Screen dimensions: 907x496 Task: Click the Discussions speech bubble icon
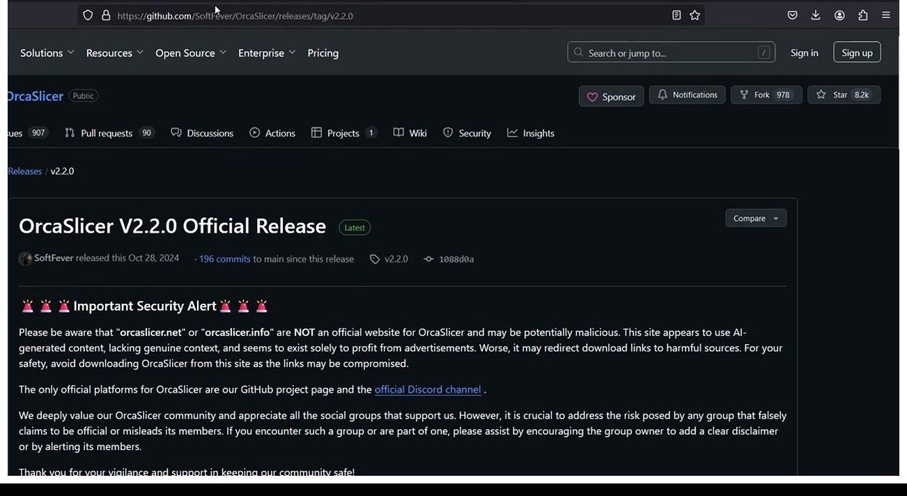click(176, 132)
